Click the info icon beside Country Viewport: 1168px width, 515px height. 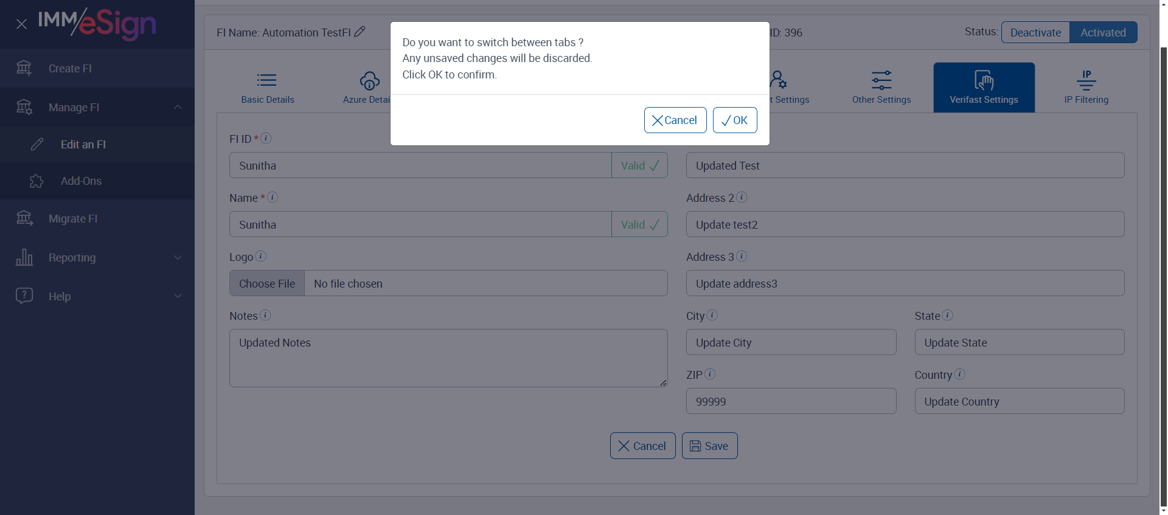point(960,374)
